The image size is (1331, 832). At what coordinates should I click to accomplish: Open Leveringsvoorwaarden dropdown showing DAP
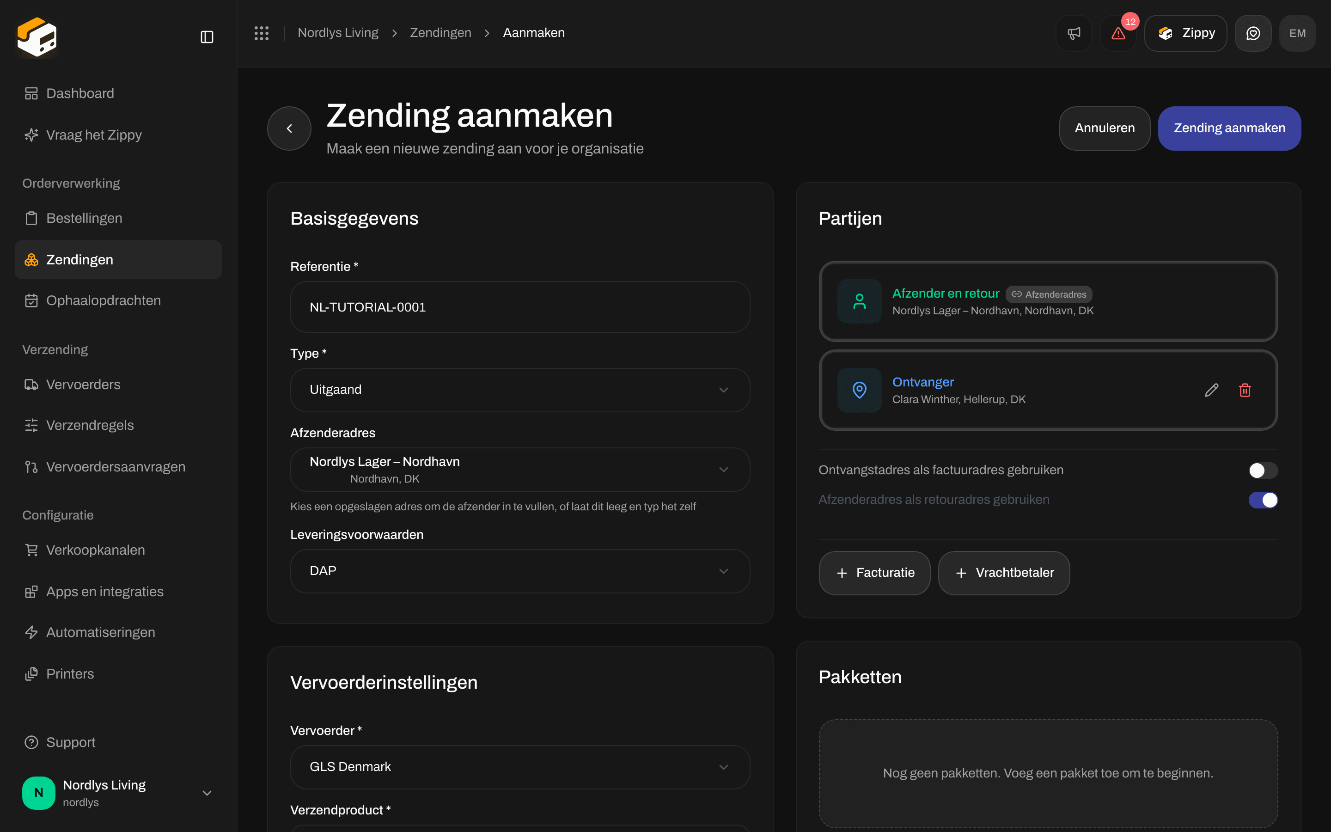pos(520,571)
